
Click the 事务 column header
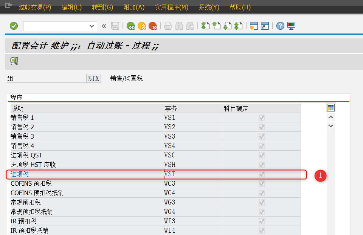[193, 108]
